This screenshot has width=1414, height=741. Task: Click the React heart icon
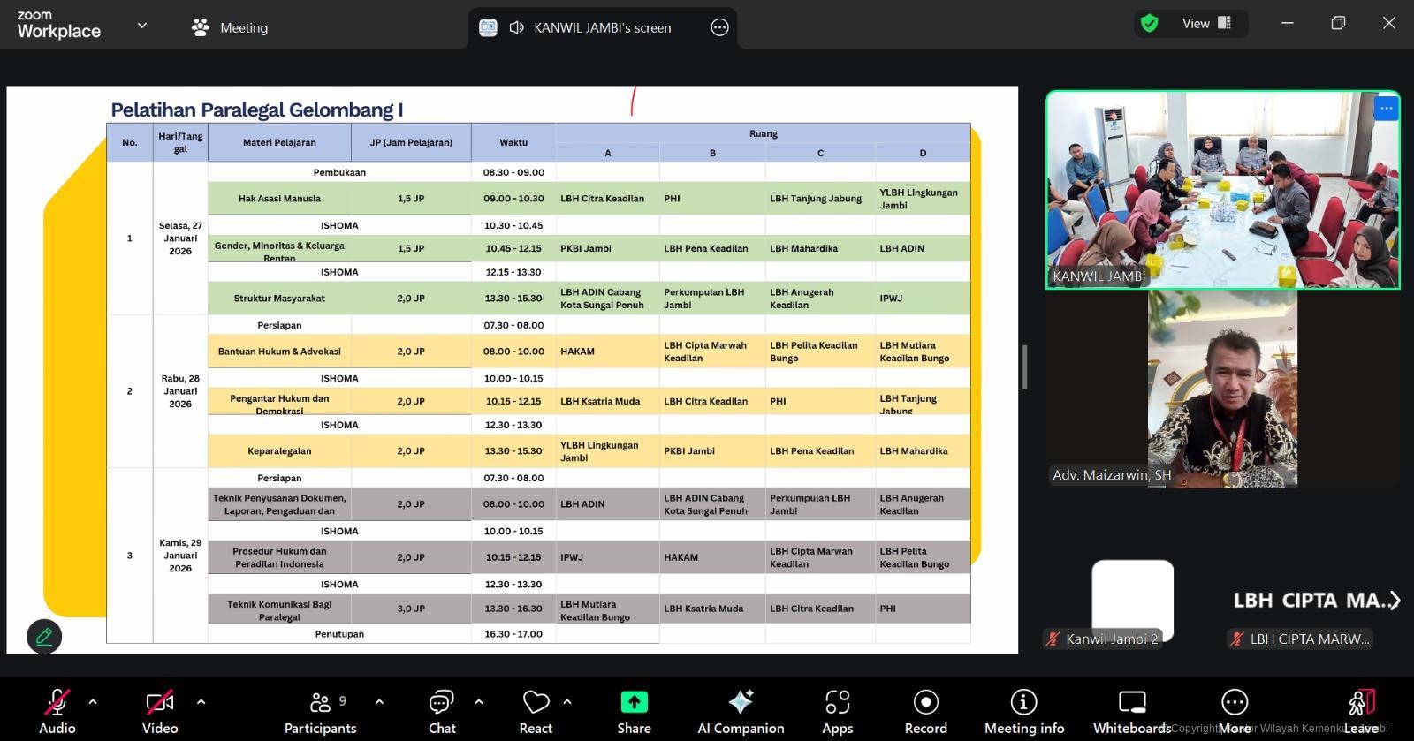[x=536, y=711]
